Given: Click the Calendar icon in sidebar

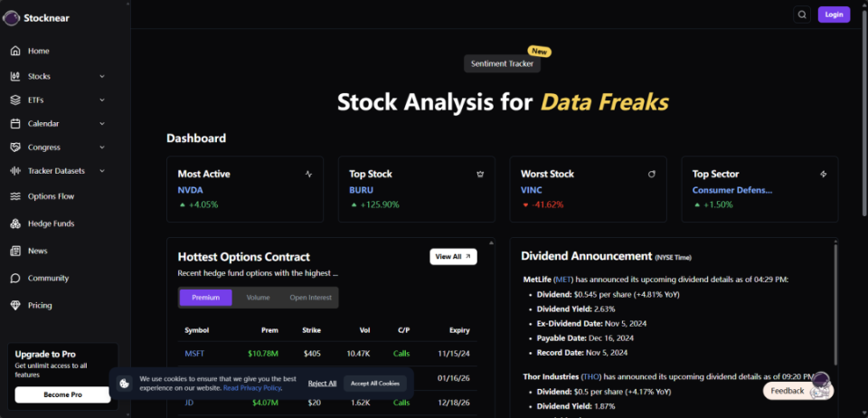Looking at the screenshot, I should [15, 123].
